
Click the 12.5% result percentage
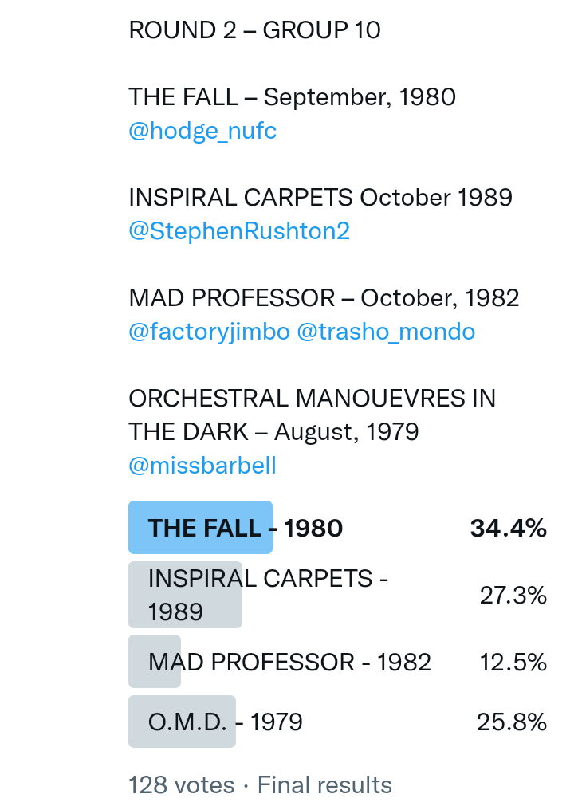click(513, 662)
